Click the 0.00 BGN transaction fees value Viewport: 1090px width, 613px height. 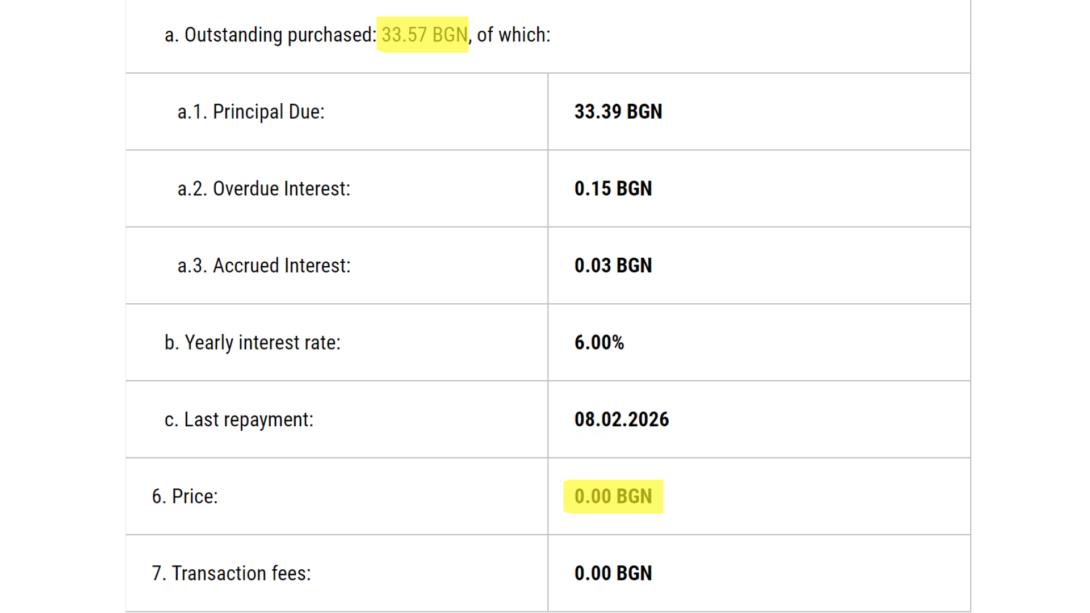point(613,573)
